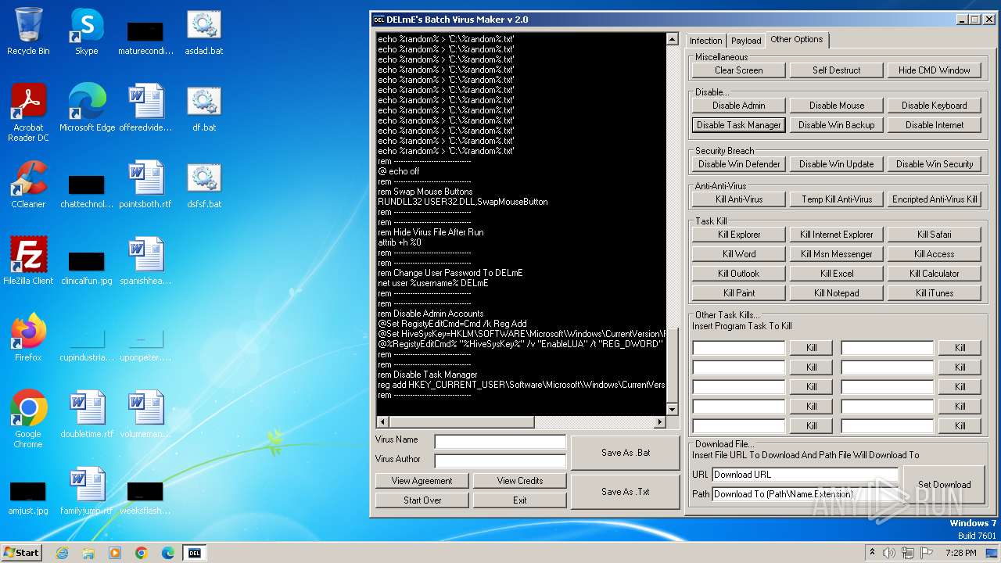Click the Chrome taskbar icon
Image resolution: width=1001 pixels, height=563 pixels.
coord(142,553)
